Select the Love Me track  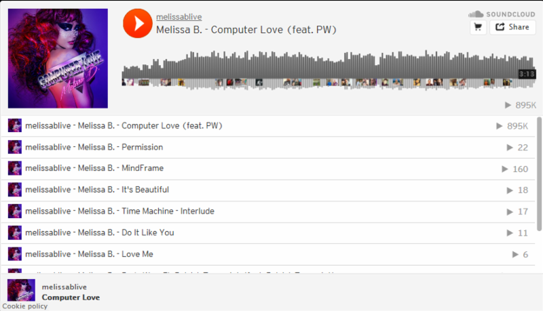137,254
